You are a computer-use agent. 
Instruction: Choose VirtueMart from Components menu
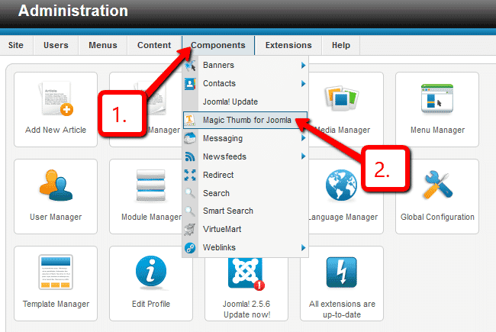[x=245, y=229]
